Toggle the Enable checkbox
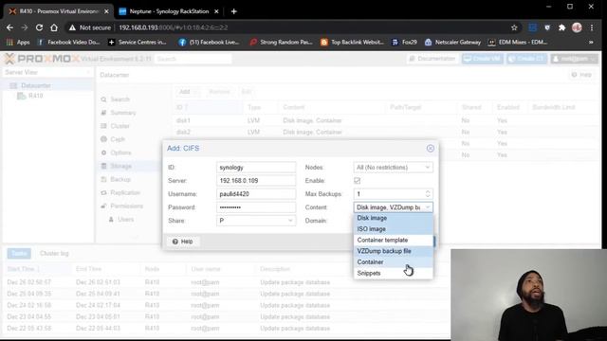 [357, 181]
